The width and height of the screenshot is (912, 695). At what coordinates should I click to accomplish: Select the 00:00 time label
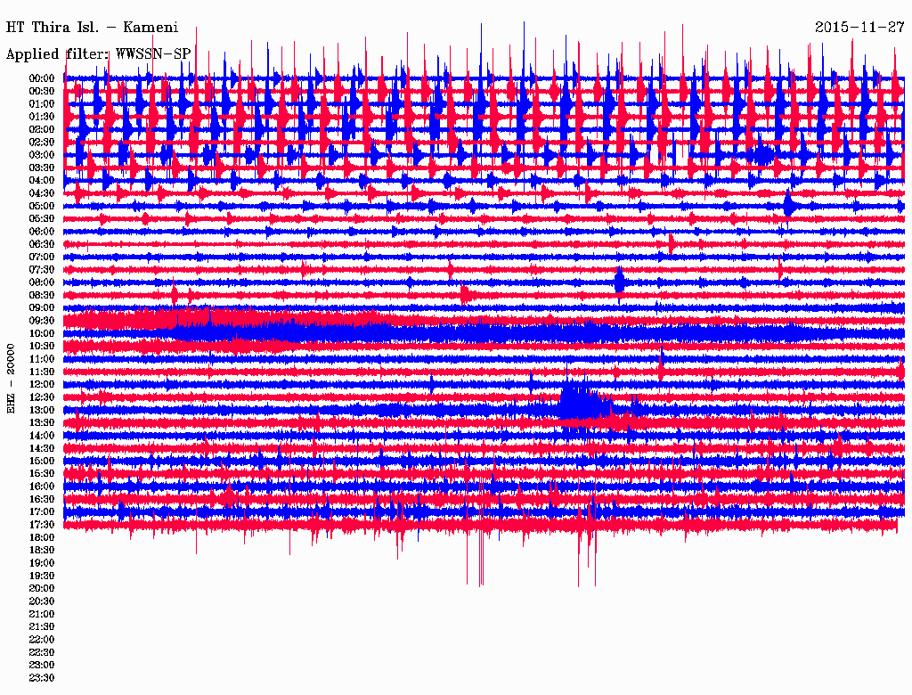(x=42, y=78)
